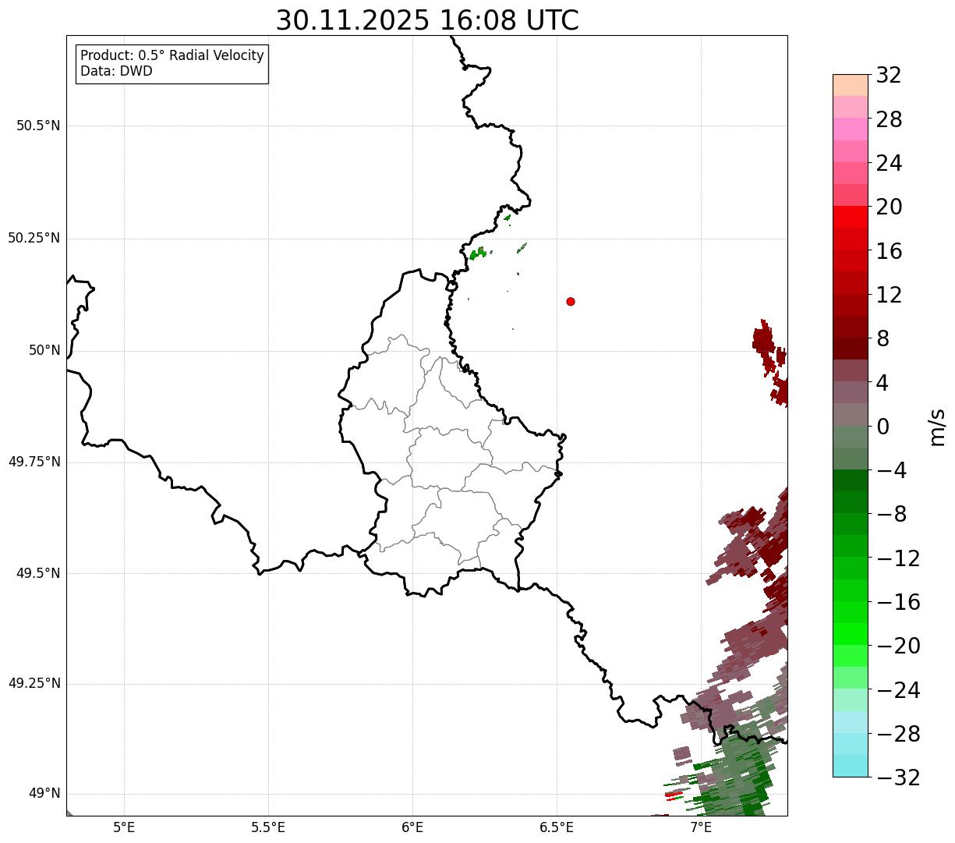Click the 49.25°N latitude label
The height and width of the screenshot is (843, 955).
click(34, 683)
